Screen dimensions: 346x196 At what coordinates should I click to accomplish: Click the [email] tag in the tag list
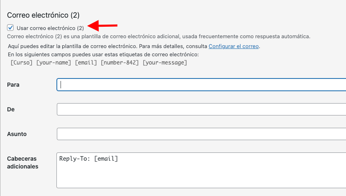pyautogui.click(x=86, y=63)
